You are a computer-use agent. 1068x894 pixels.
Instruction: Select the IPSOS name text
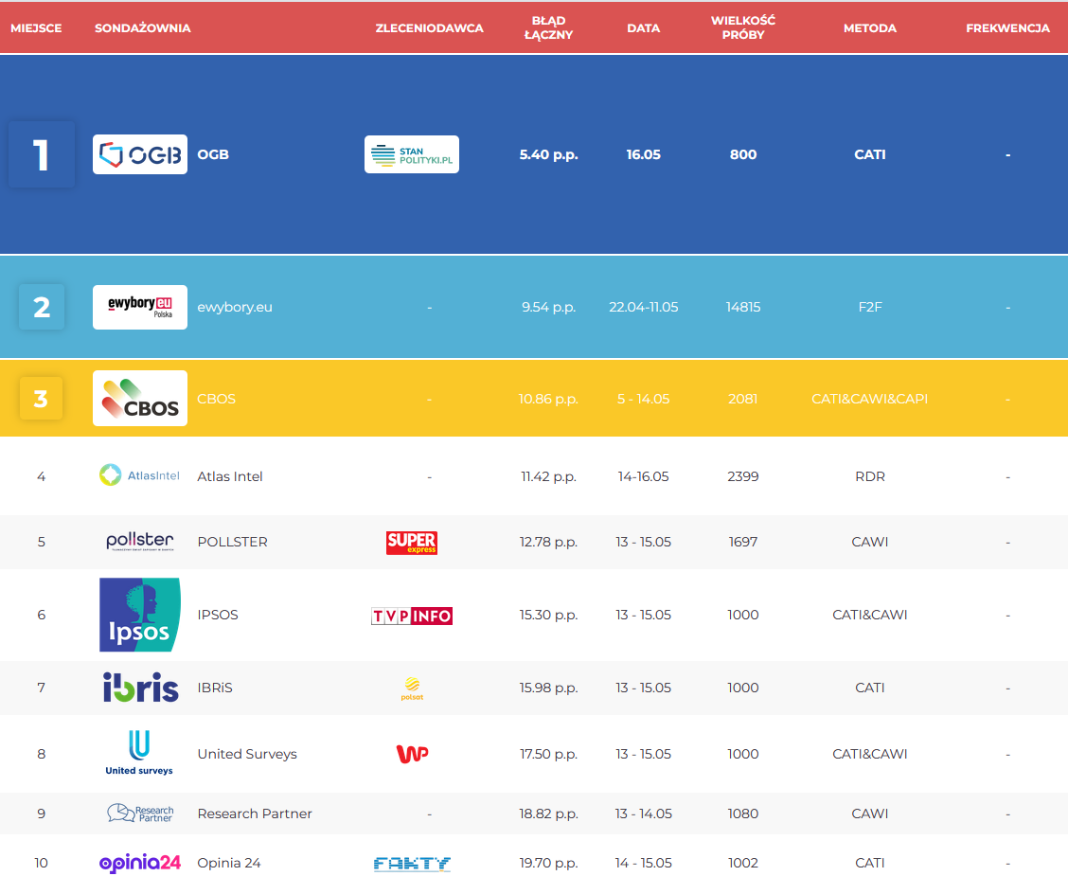(x=218, y=615)
